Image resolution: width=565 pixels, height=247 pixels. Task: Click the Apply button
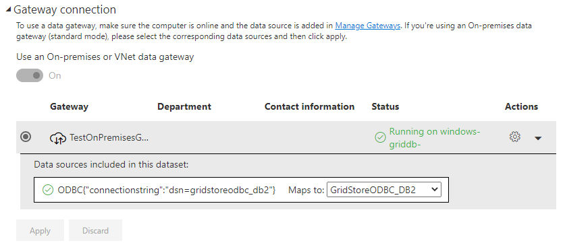click(40, 230)
